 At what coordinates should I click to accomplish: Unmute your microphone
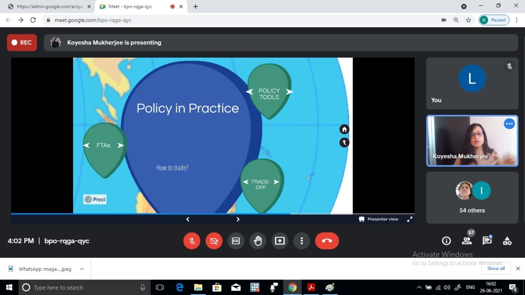192,241
